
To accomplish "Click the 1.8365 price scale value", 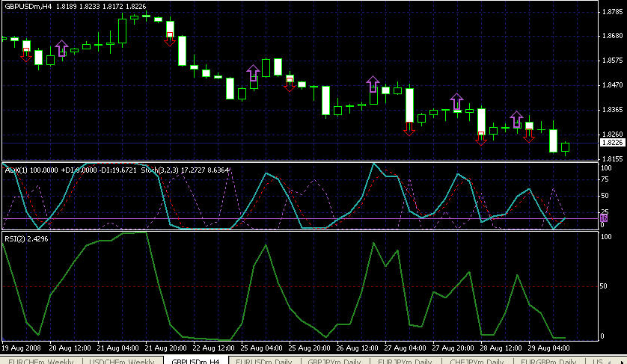I will click(612, 110).
